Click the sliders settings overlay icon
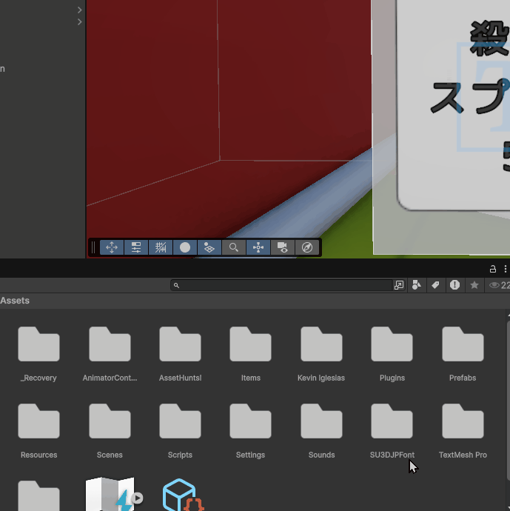 tap(136, 247)
